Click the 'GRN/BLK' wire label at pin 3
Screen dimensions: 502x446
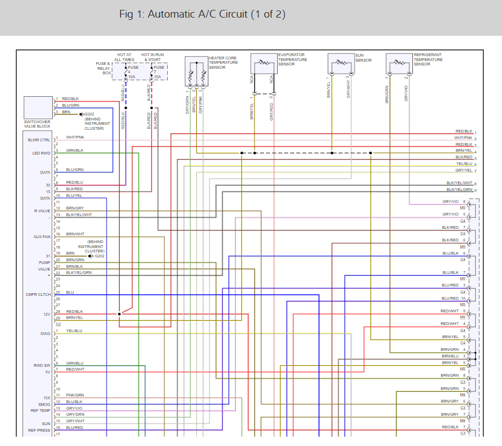[x=75, y=151]
